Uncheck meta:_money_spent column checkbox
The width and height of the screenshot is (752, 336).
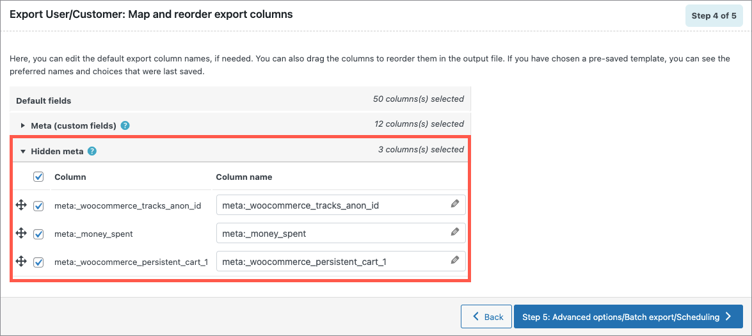(x=38, y=234)
